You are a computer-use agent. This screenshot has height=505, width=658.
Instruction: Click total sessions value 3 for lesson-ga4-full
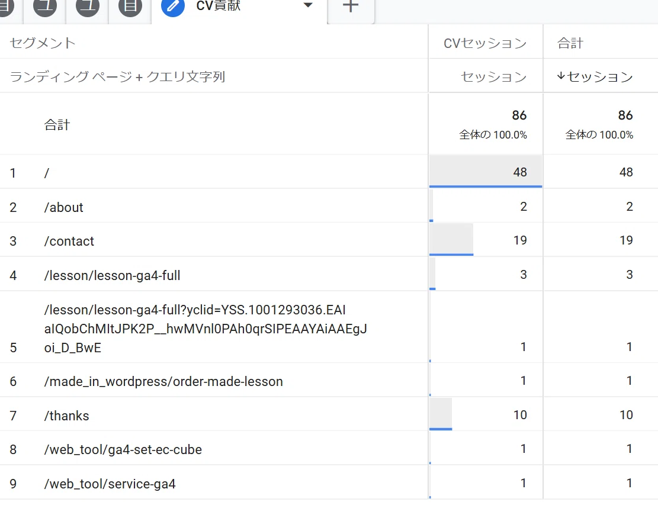tap(630, 275)
